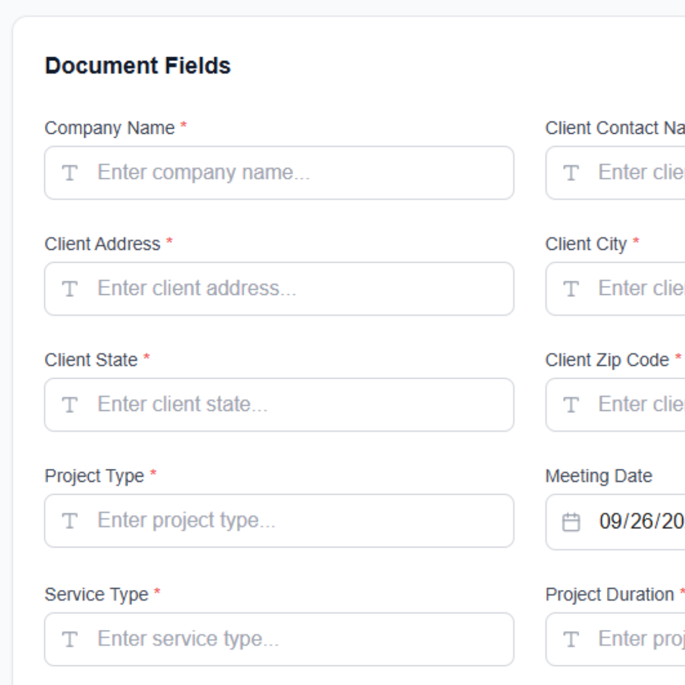Select the Client Contact Name input

tap(641, 173)
